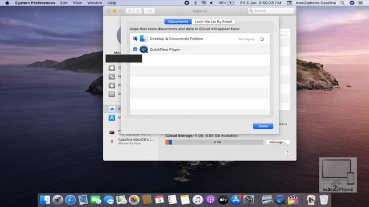Switch to Look Me Up By Email tab

(213, 22)
